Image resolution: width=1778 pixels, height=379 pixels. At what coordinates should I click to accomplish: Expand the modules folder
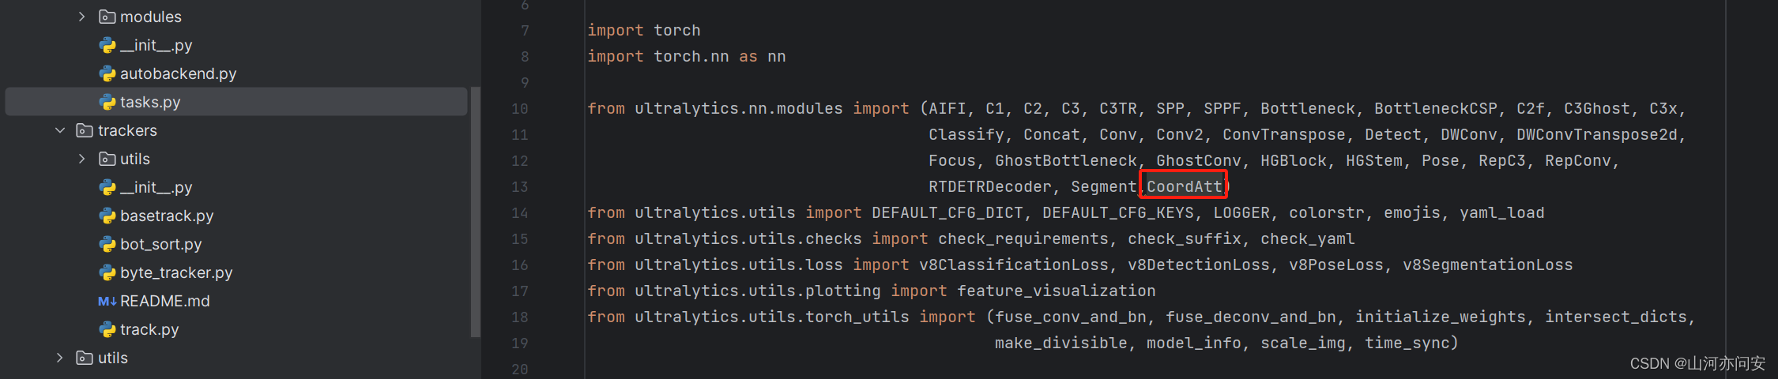(81, 17)
